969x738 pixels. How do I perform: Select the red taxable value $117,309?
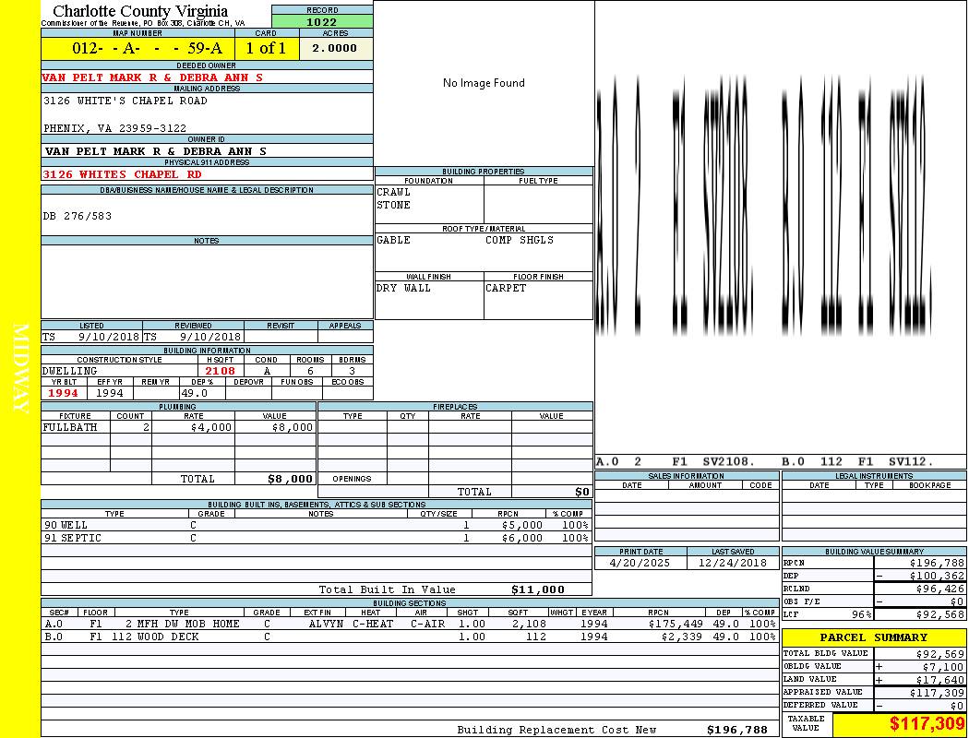(x=927, y=724)
